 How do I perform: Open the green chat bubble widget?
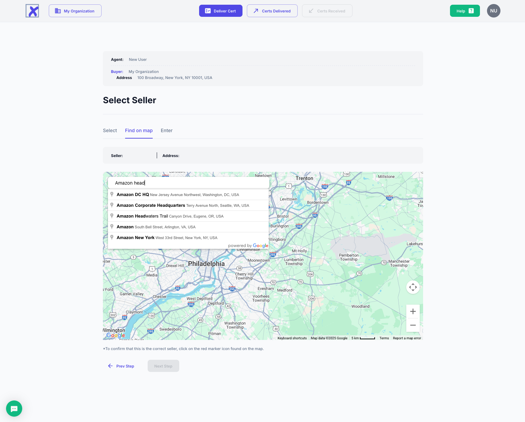coord(14,409)
